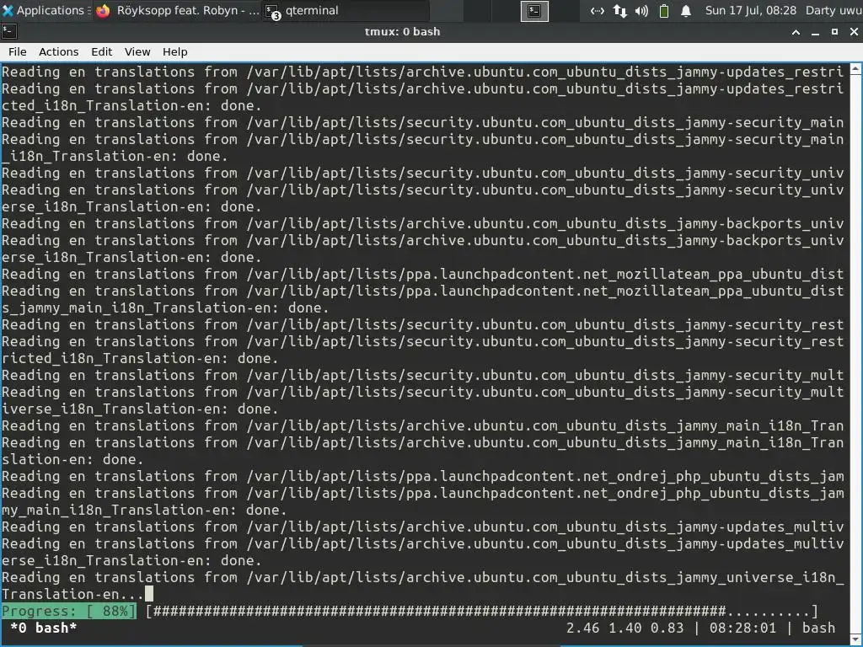Switch to the Firefox Röyksopp window
This screenshot has height=647, width=863.
(x=177, y=10)
